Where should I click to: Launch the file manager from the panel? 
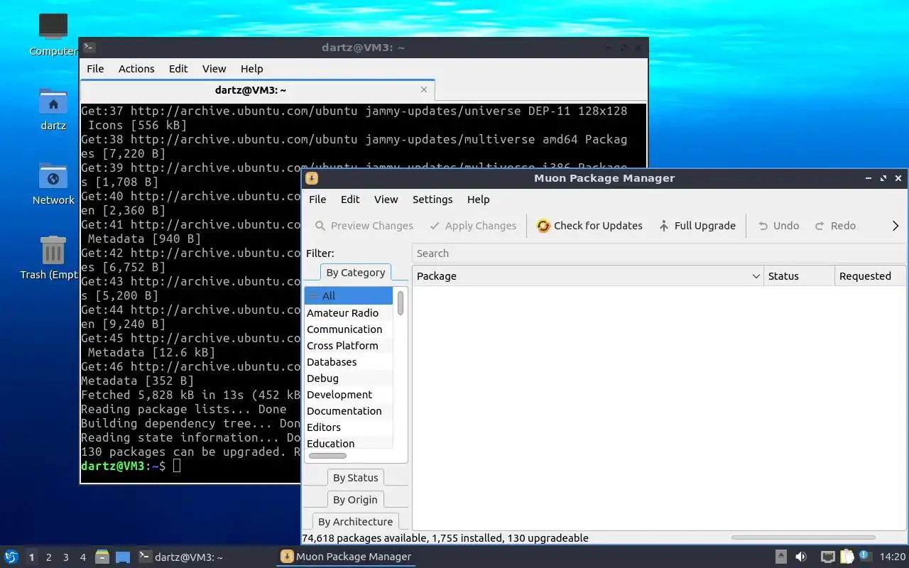pos(102,557)
